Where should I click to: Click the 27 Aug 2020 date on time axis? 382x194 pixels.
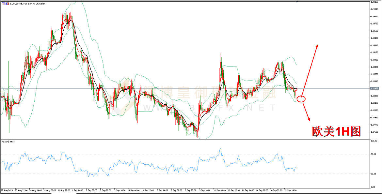coord(7,190)
